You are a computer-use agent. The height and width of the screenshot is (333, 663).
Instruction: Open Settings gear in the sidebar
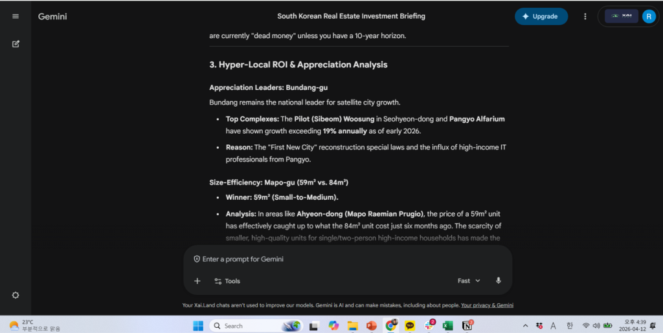(x=16, y=295)
